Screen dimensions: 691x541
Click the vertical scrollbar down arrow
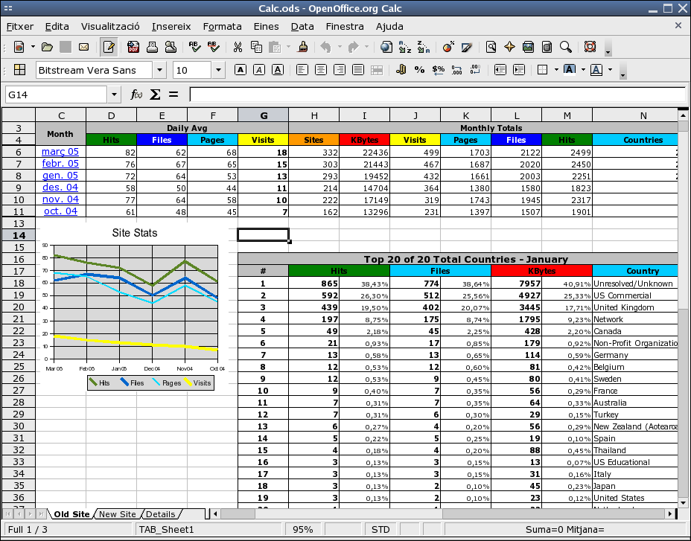pos(683,502)
